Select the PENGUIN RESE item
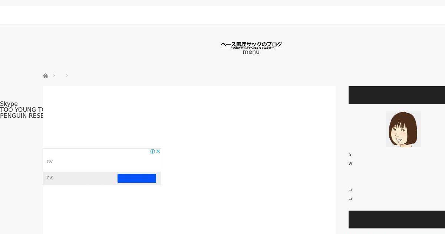 [x=22, y=116]
